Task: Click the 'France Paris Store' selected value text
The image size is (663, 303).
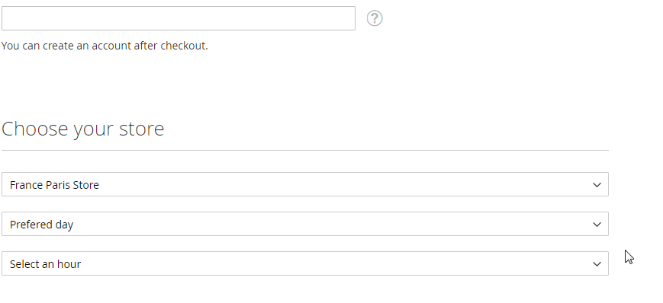Action: click(54, 185)
